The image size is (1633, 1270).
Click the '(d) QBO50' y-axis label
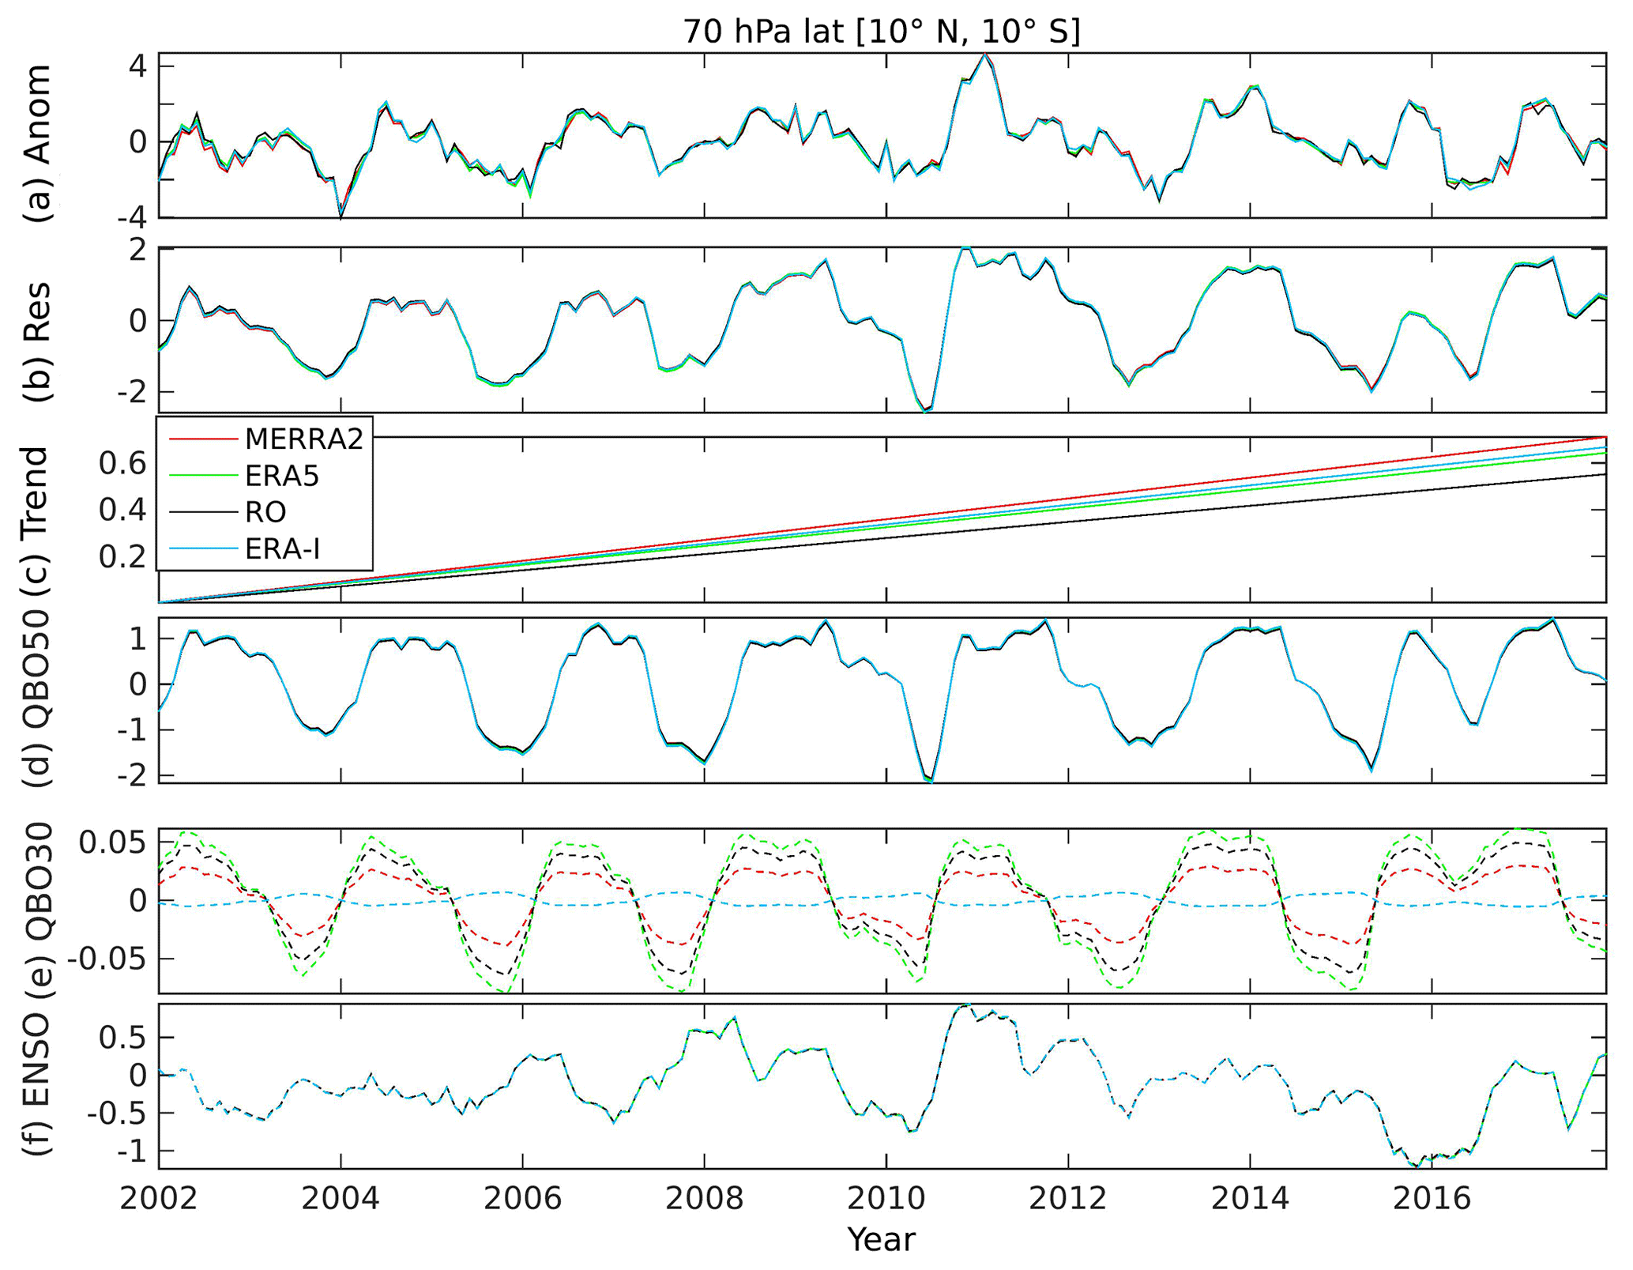click(x=37, y=697)
